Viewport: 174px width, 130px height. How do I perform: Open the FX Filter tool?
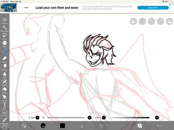5,44
